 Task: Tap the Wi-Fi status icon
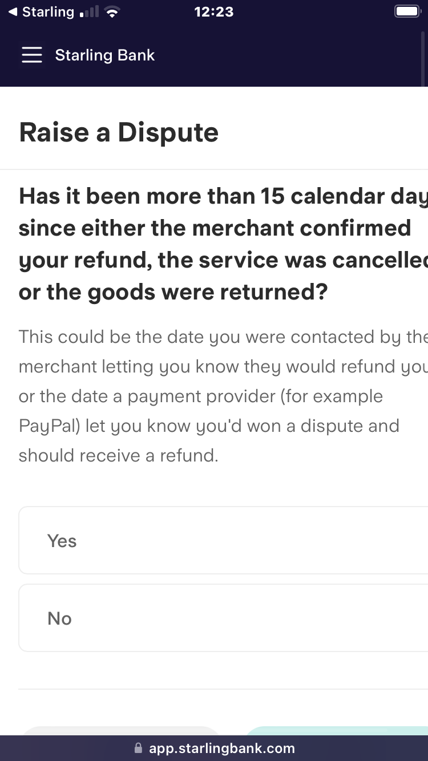[113, 13]
